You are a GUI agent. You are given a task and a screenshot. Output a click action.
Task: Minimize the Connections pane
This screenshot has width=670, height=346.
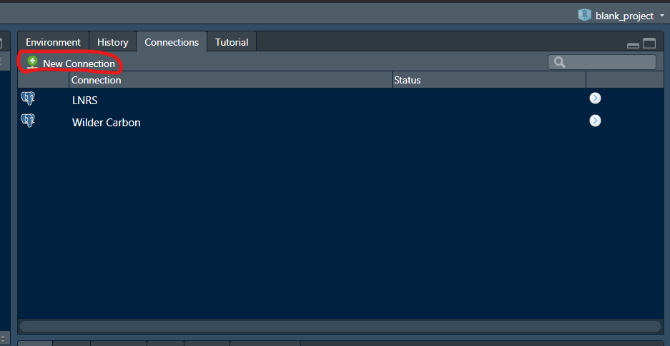pyautogui.click(x=633, y=44)
